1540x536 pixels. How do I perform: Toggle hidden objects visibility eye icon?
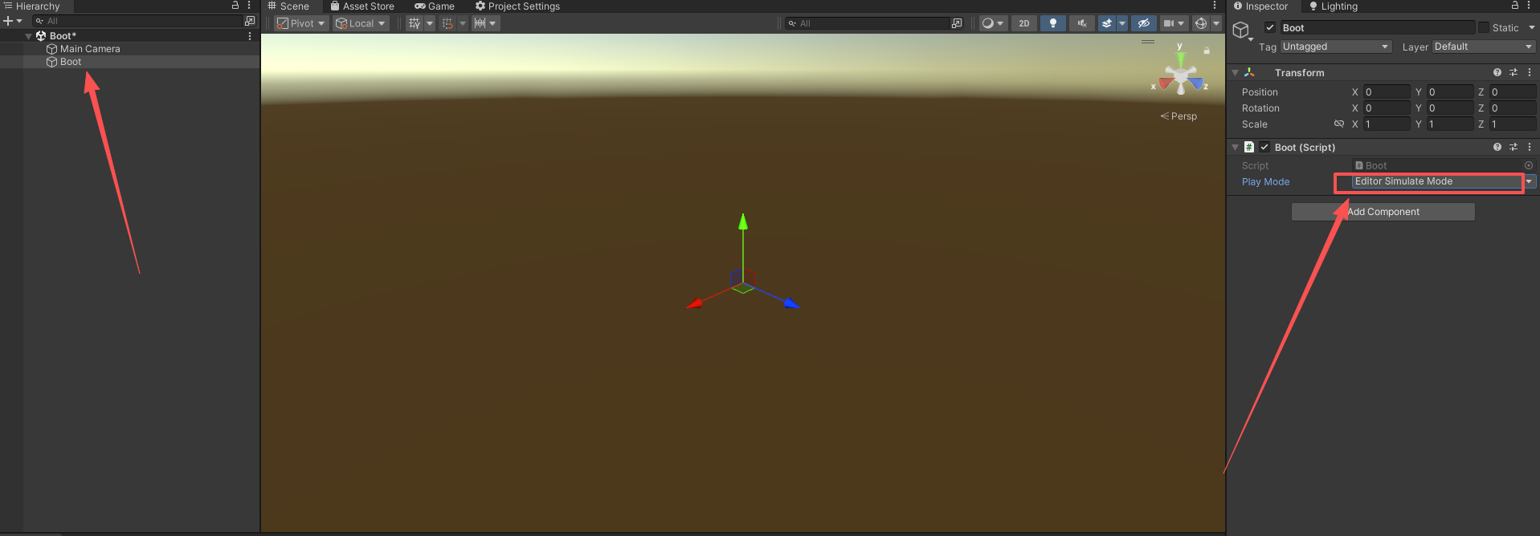click(x=1144, y=23)
